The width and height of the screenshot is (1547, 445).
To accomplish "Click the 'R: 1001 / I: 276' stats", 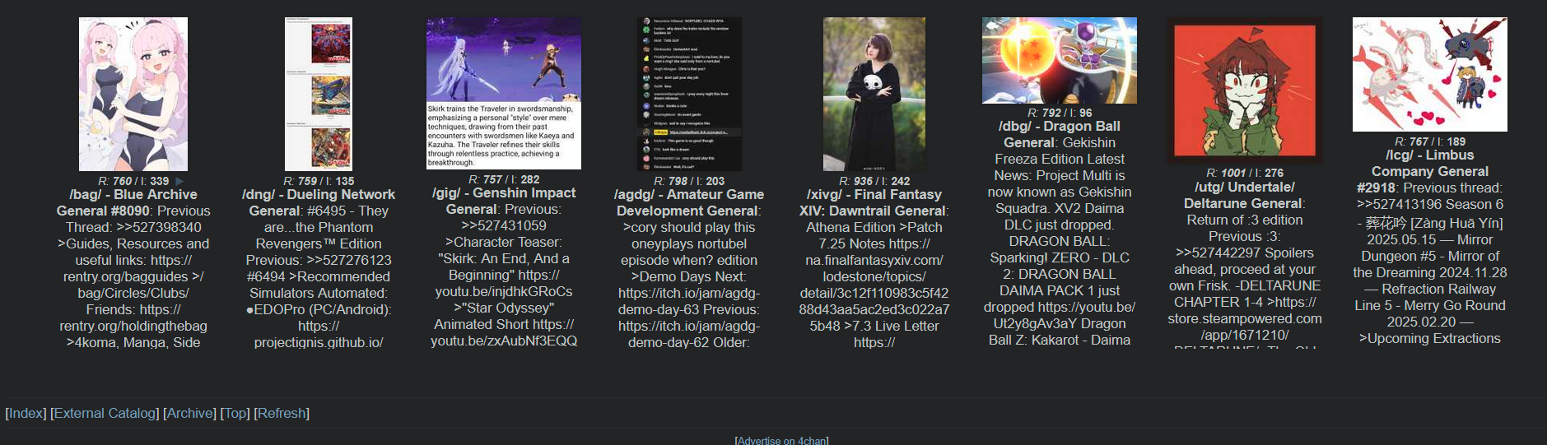I will click(1245, 173).
